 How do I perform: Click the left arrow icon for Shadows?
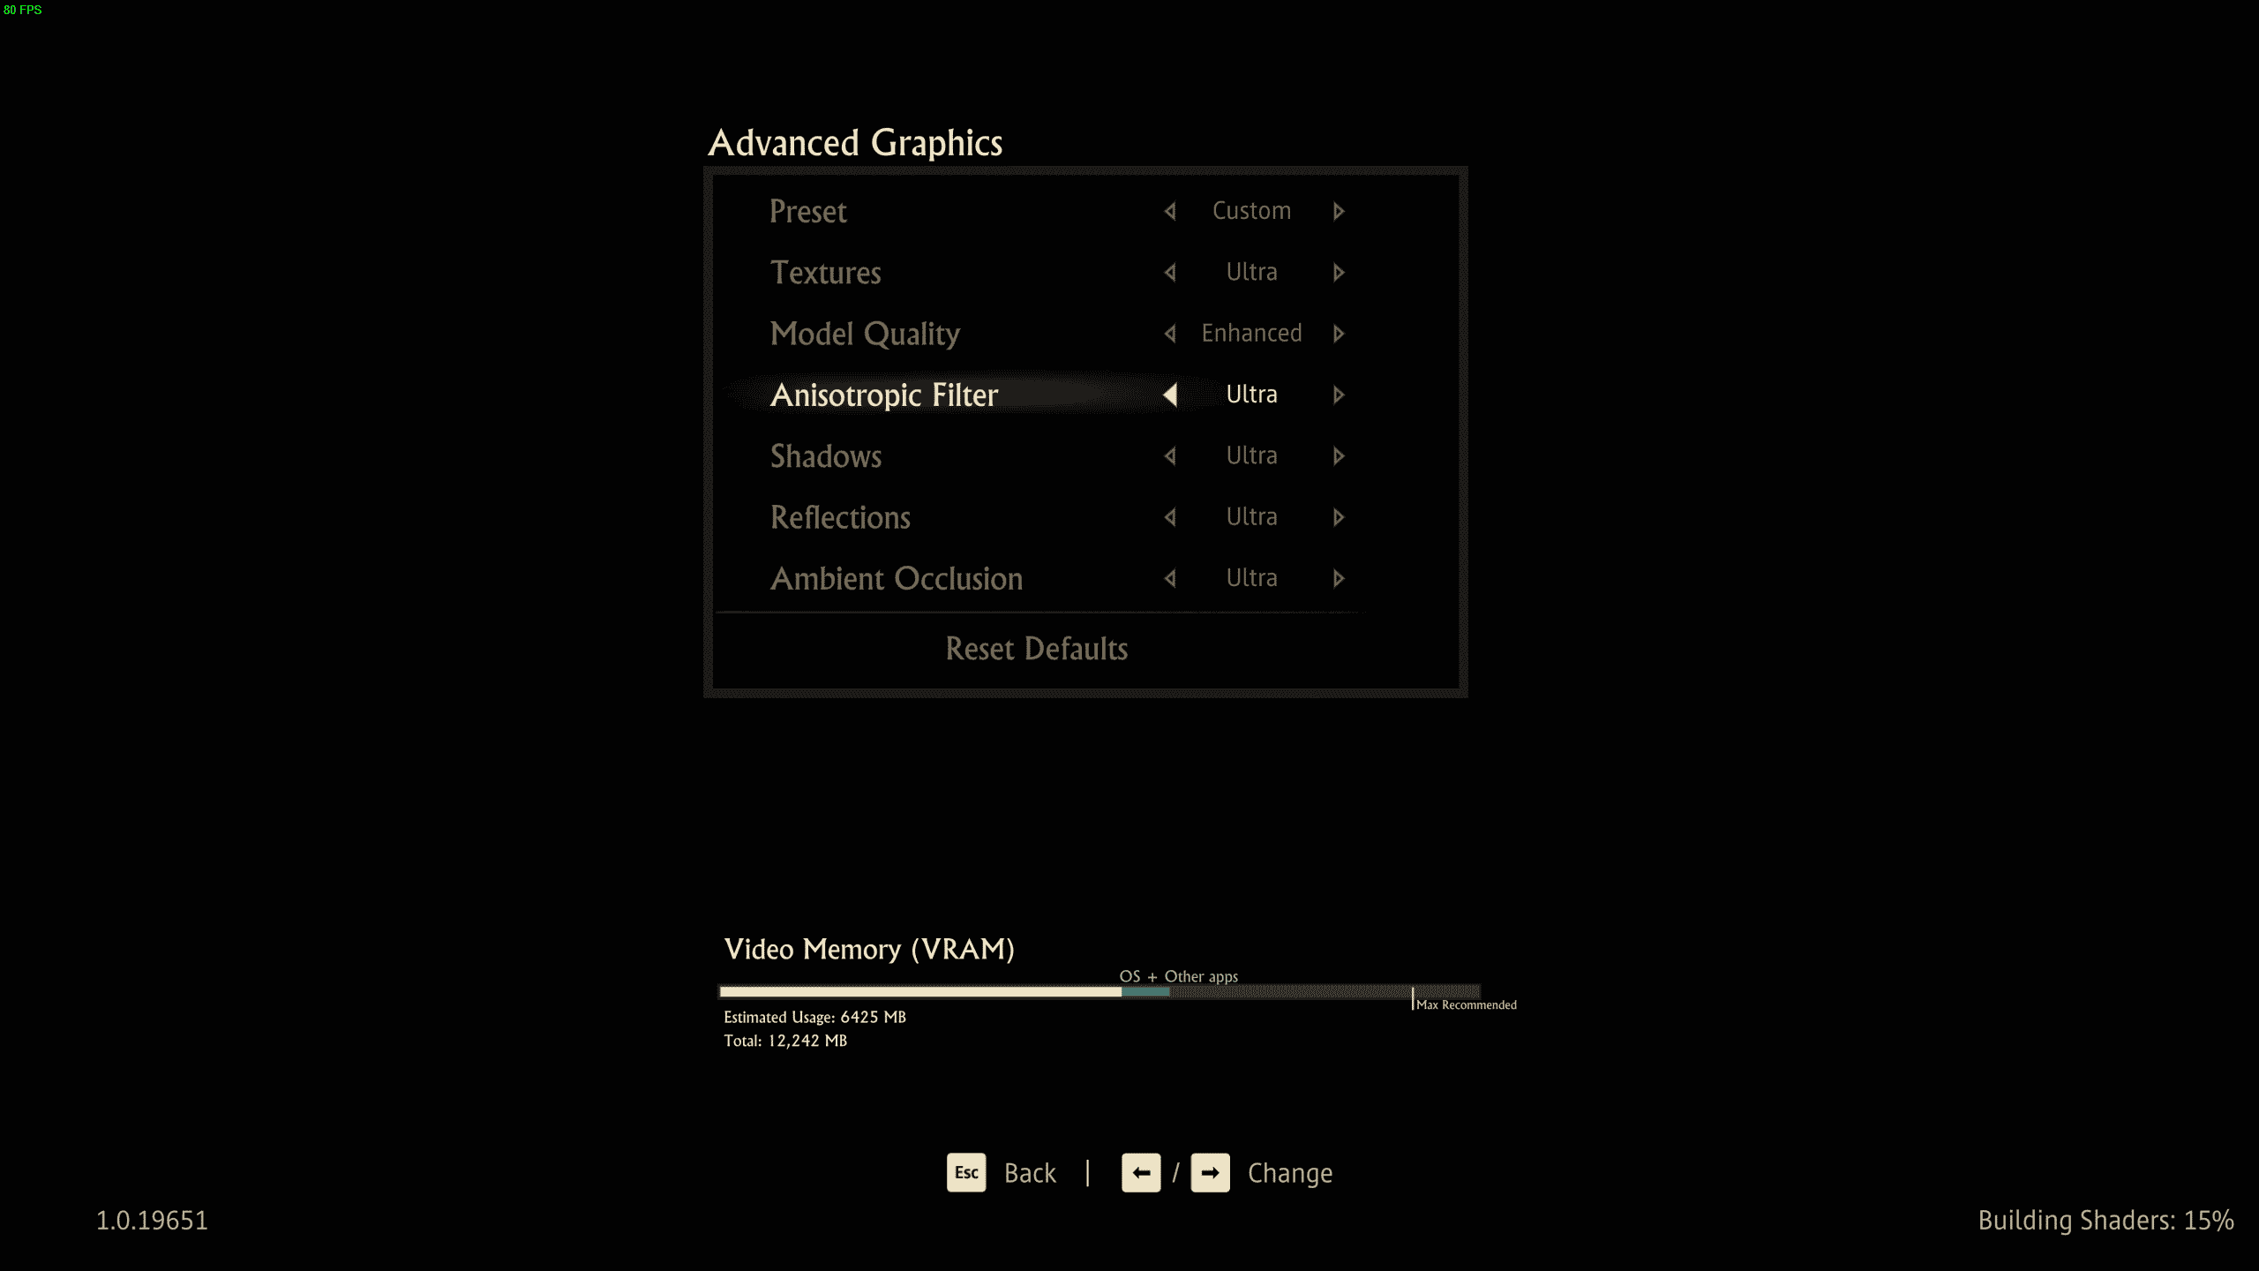click(1170, 455)
